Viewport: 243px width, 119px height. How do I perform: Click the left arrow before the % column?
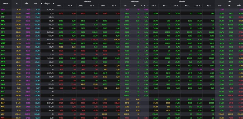pos(141,6)
